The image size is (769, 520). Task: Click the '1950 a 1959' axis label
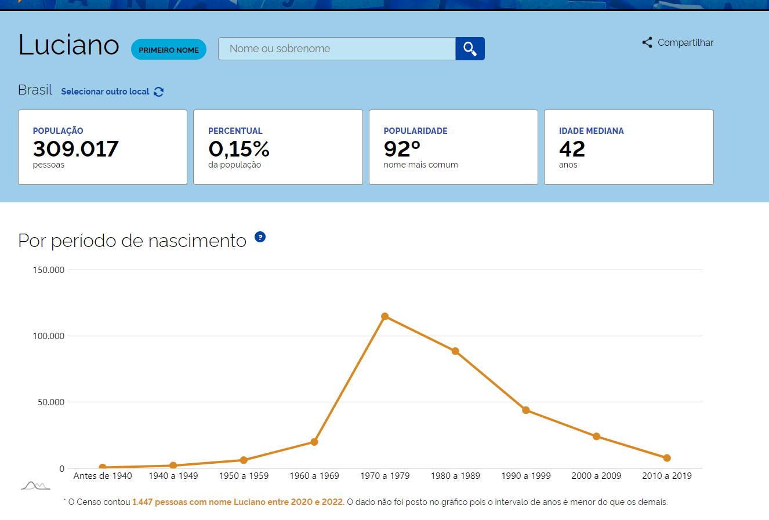click(x=244, y=476)
